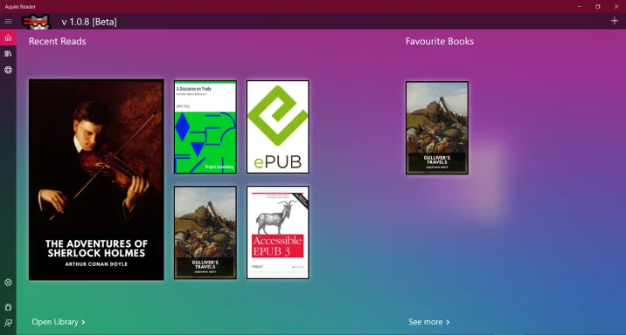This screenshot has height=335, width=626.
Task: Select the Home icon in sidebar
Action: click(8, 38)
